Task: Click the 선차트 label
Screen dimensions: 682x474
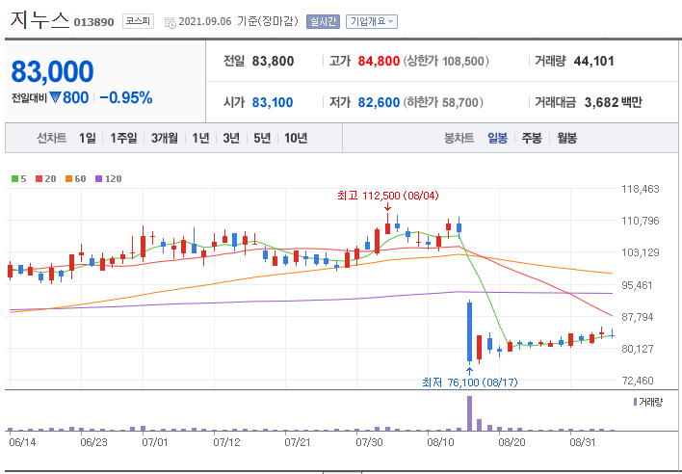Action: pyautogui.click(x=52, y=139)
